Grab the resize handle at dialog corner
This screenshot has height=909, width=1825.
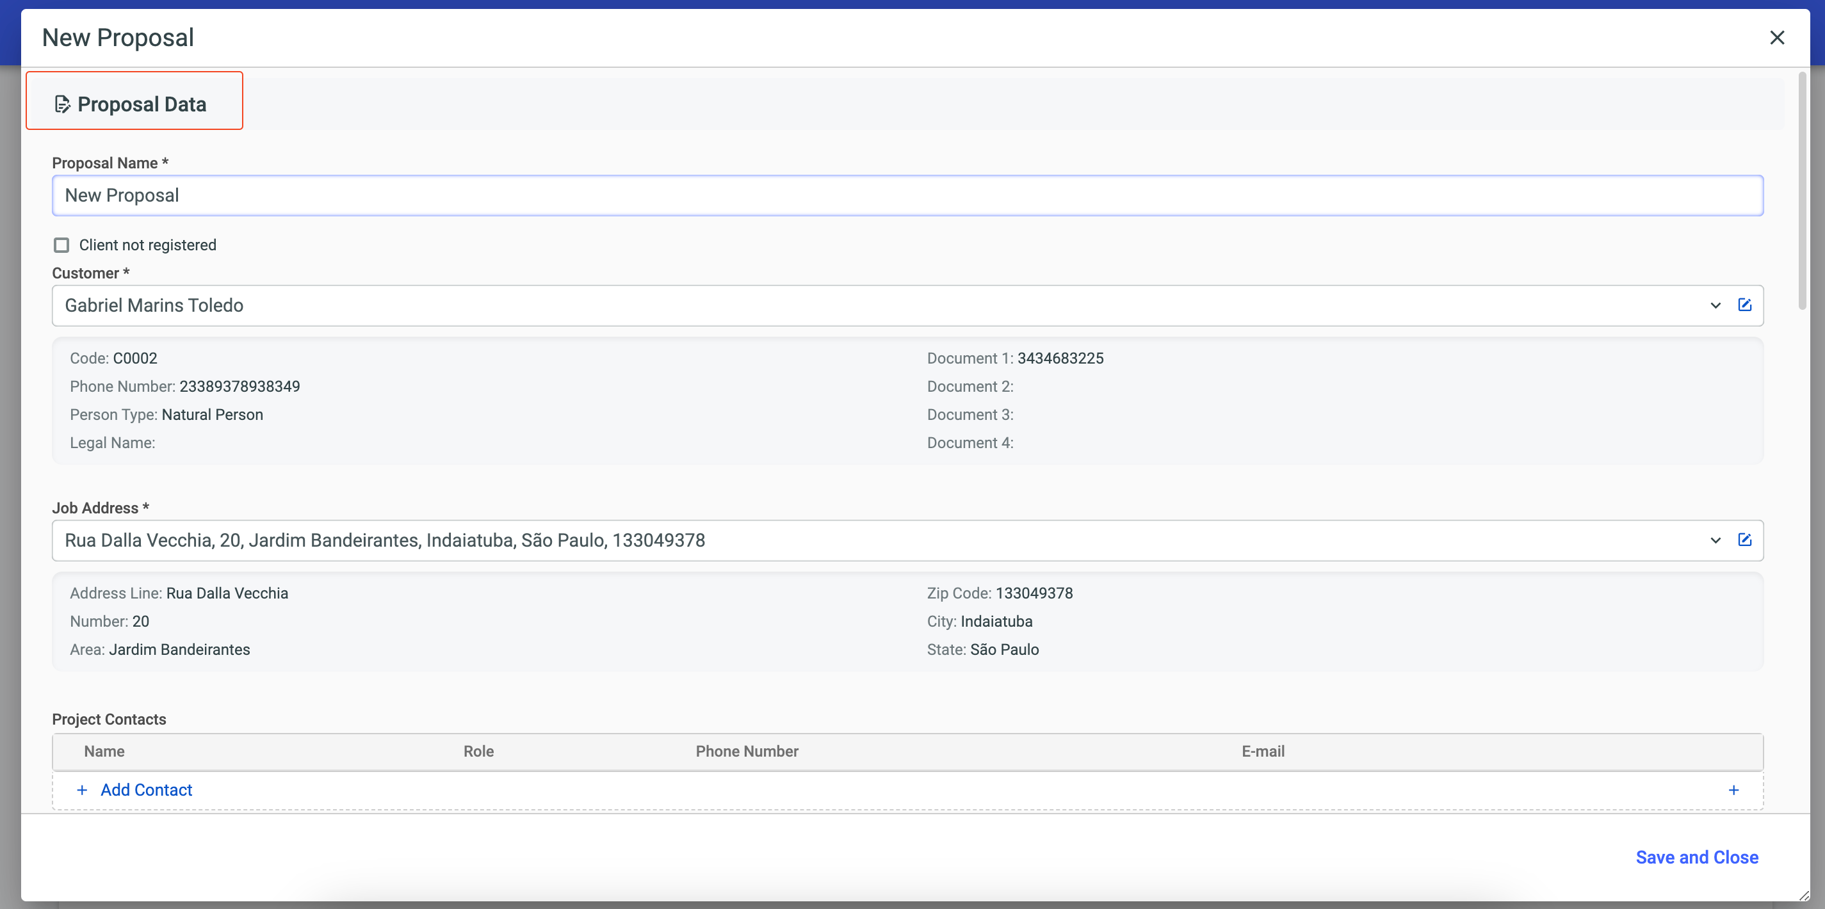click(1804, 896)
